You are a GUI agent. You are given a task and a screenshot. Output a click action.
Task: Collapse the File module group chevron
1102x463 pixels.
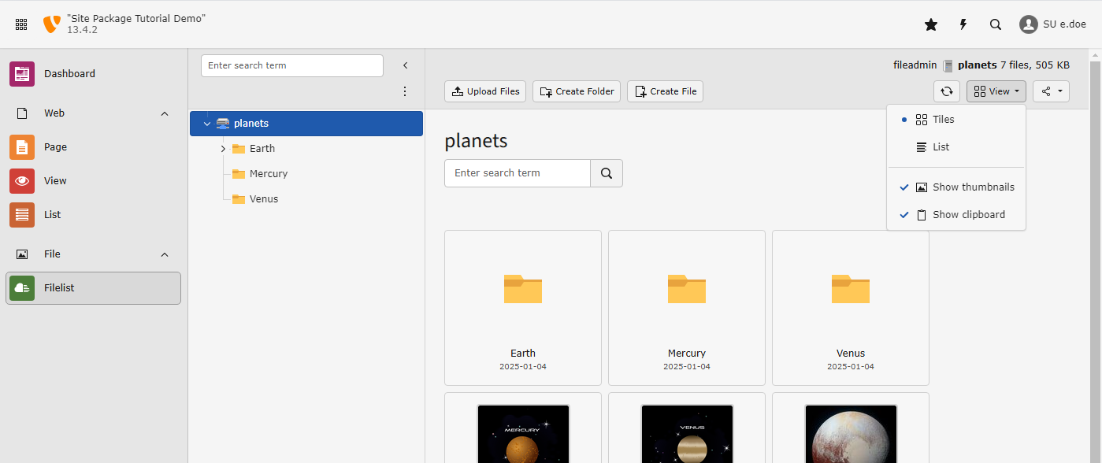pyautogui.click(x=165, y=254)
